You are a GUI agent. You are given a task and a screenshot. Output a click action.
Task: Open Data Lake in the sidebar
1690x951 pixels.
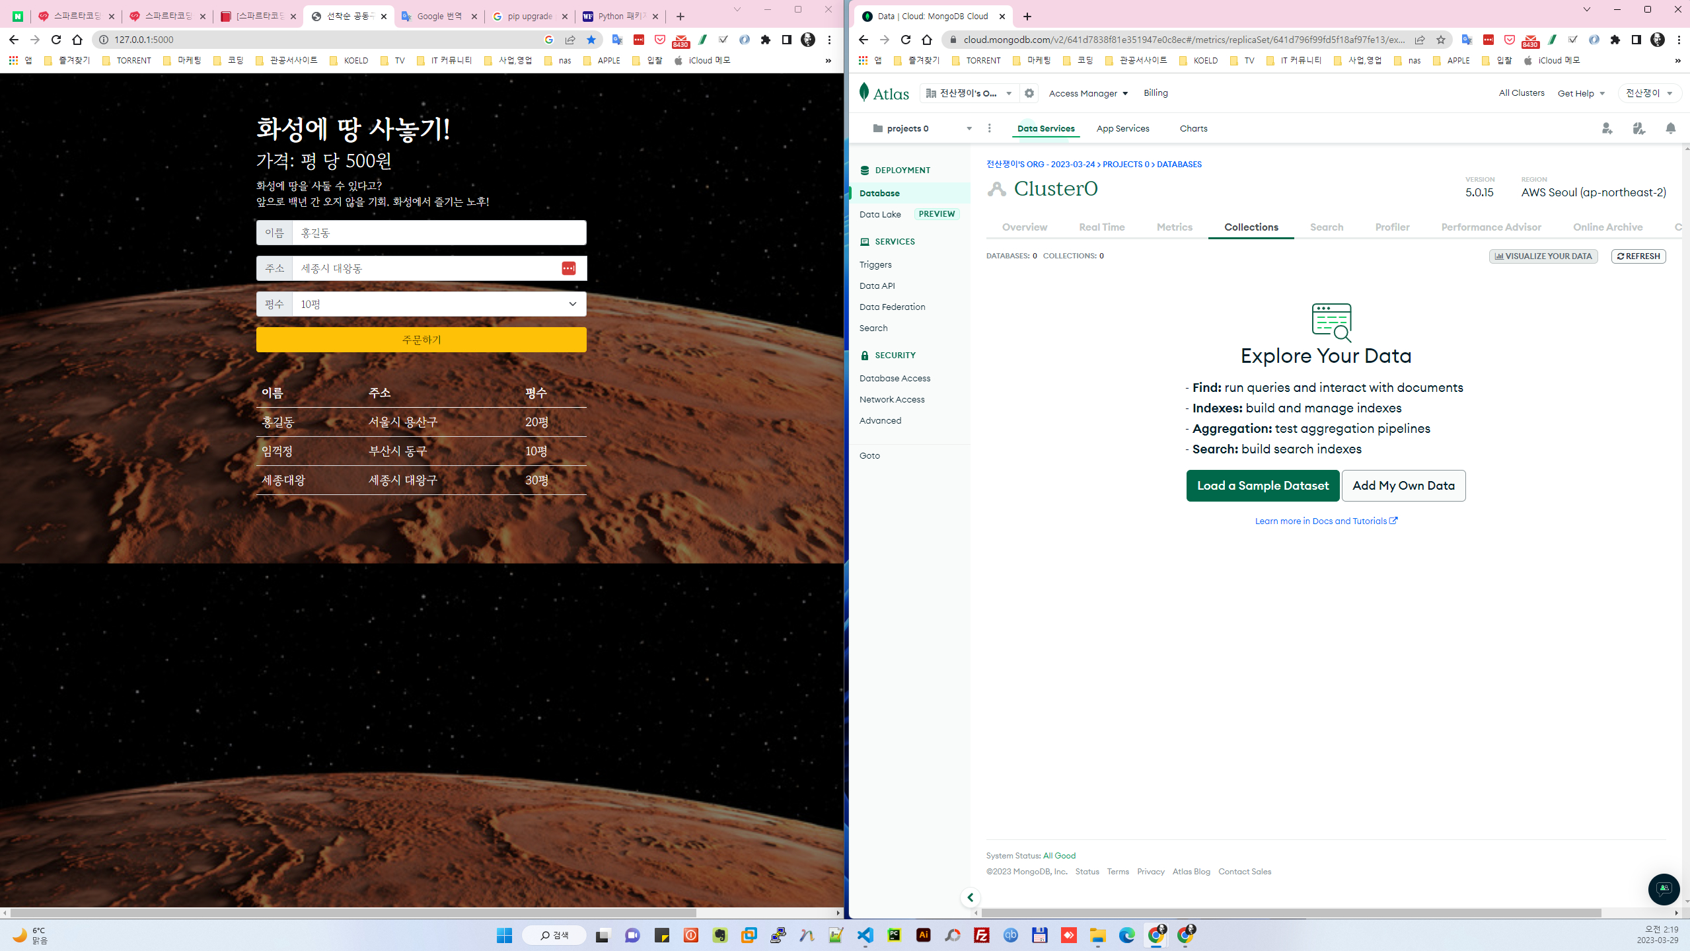click(880, 214)
